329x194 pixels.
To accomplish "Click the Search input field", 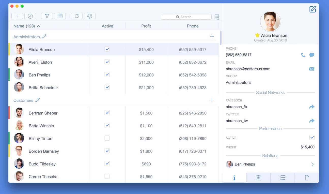I will (x=186, y=17).
